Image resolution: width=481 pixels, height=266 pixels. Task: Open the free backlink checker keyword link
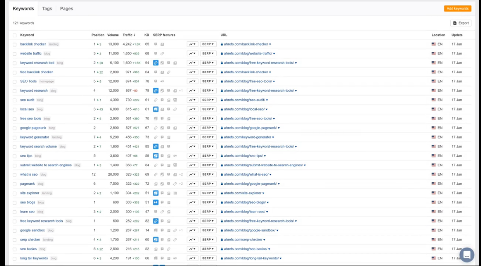pos(36,72)
